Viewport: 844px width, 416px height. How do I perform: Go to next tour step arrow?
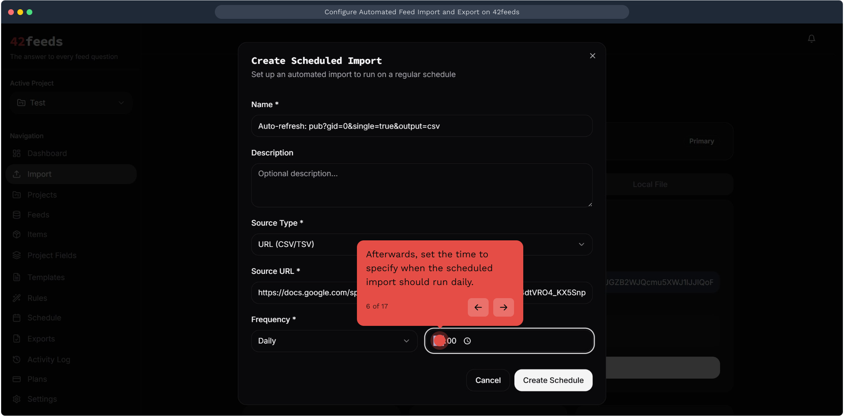[503, 307]
